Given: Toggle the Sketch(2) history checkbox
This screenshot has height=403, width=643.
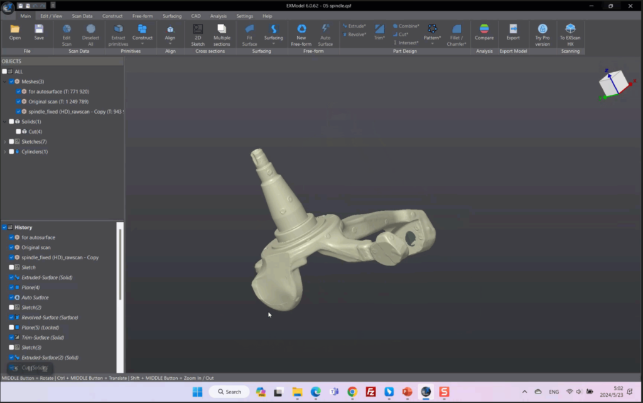Looking at the screenshot, I should pyautogui.click(x=11, y=308).
